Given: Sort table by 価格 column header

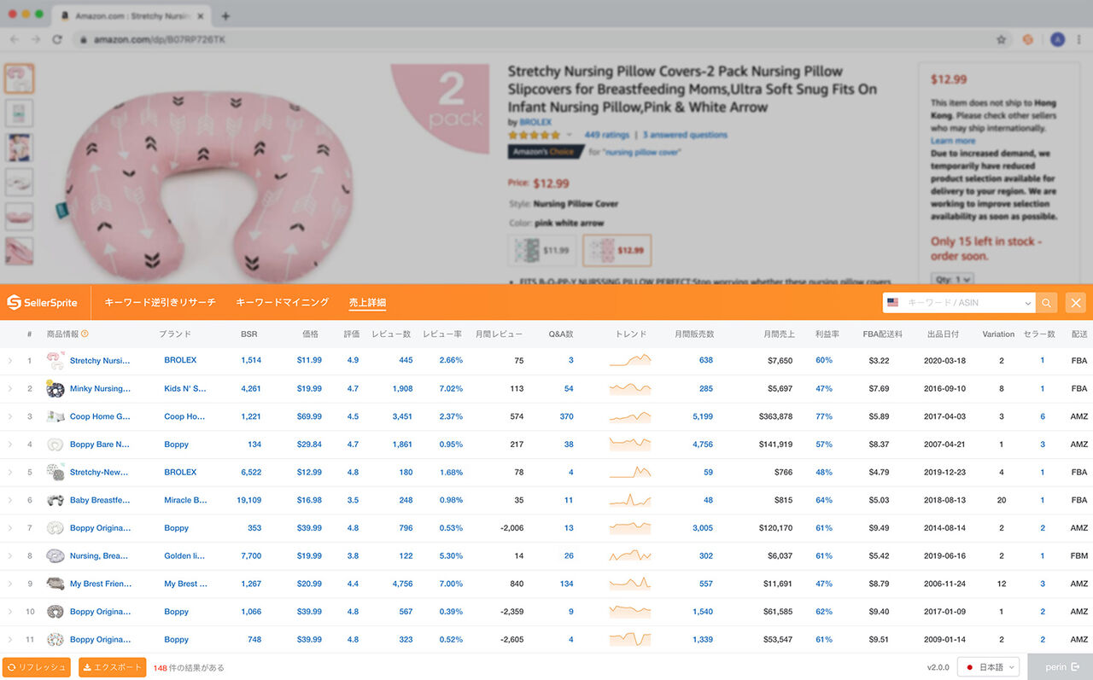Looking at the screenshot, I should [x=310, y=334].
